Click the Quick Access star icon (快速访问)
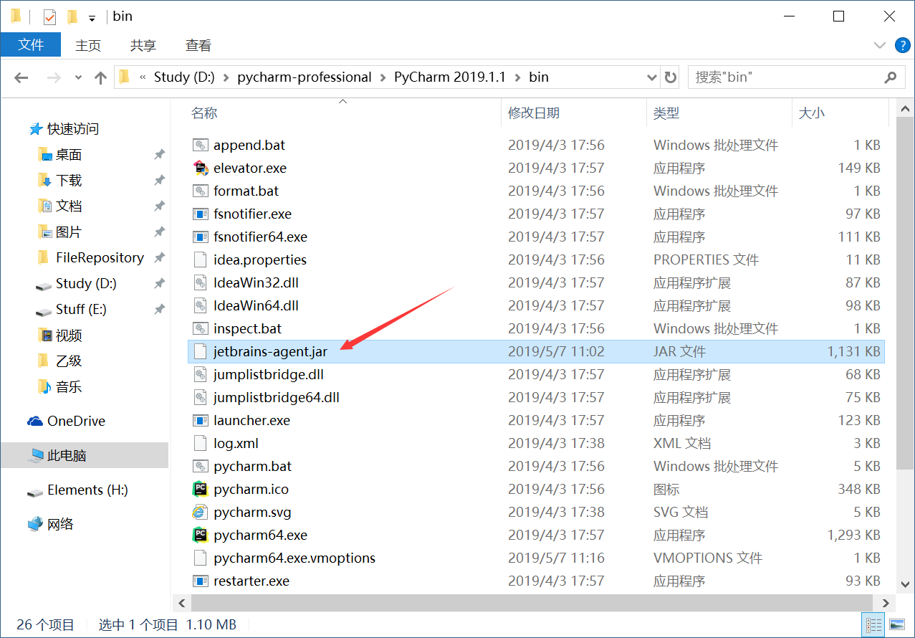The width and height of the screenshot is (915, 638). click(36, 129)
